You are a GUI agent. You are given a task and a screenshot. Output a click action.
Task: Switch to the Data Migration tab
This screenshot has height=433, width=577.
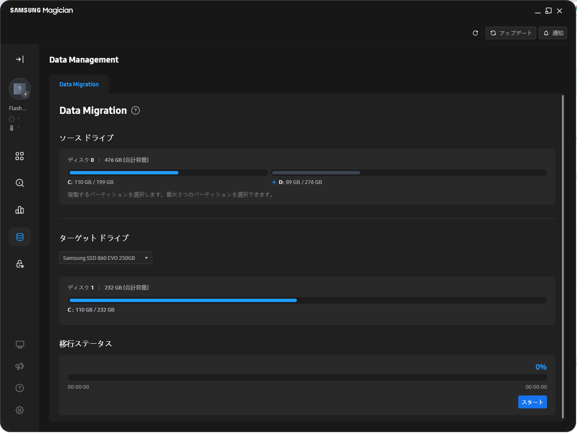(79, 84)
